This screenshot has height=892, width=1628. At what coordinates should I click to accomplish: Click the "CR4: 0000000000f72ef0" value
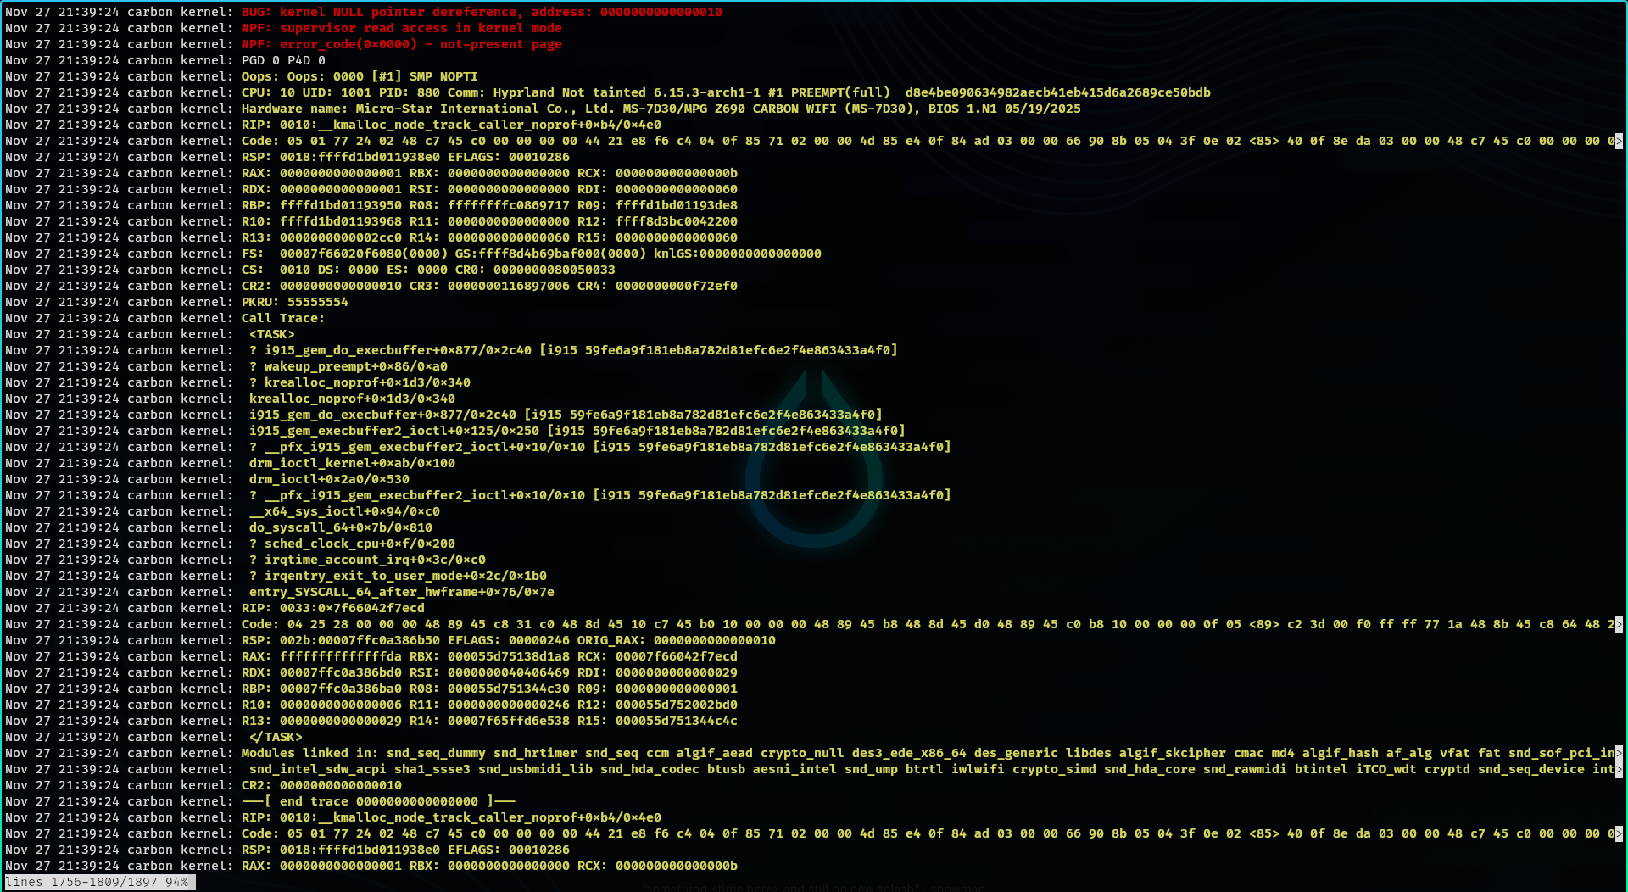click(657, 287)
